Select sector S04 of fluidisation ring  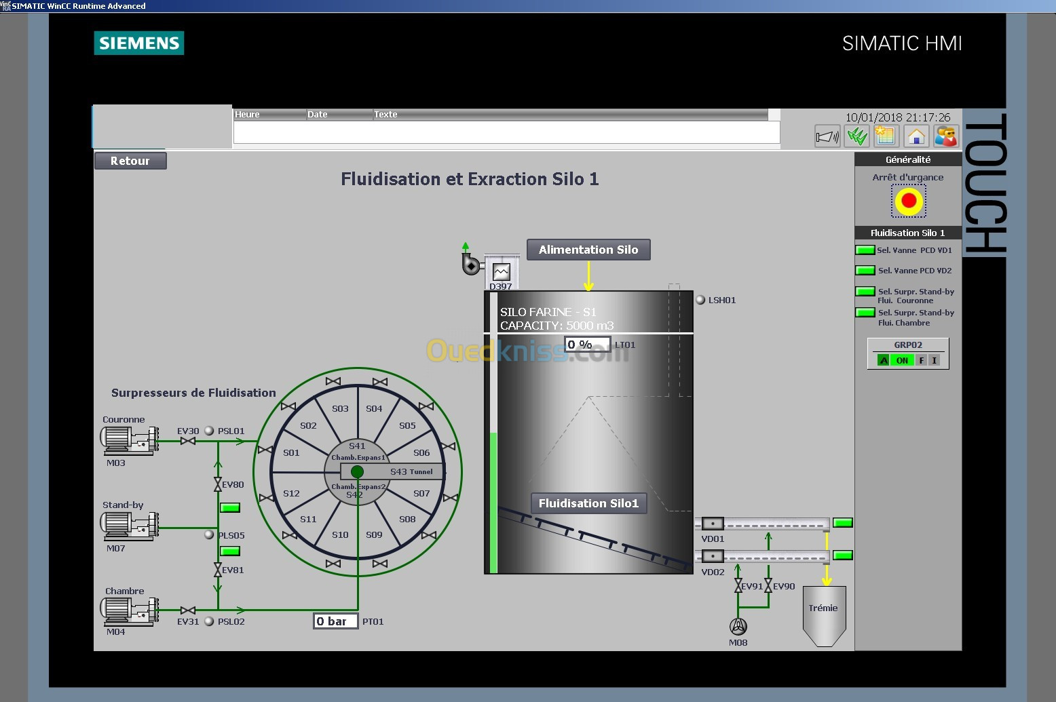coord(374,408)
